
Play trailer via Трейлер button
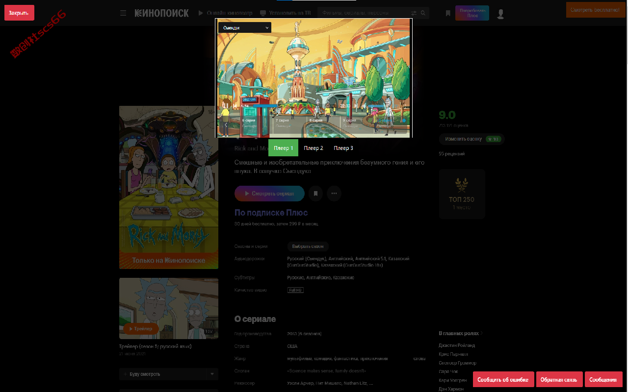coord(141,329)
